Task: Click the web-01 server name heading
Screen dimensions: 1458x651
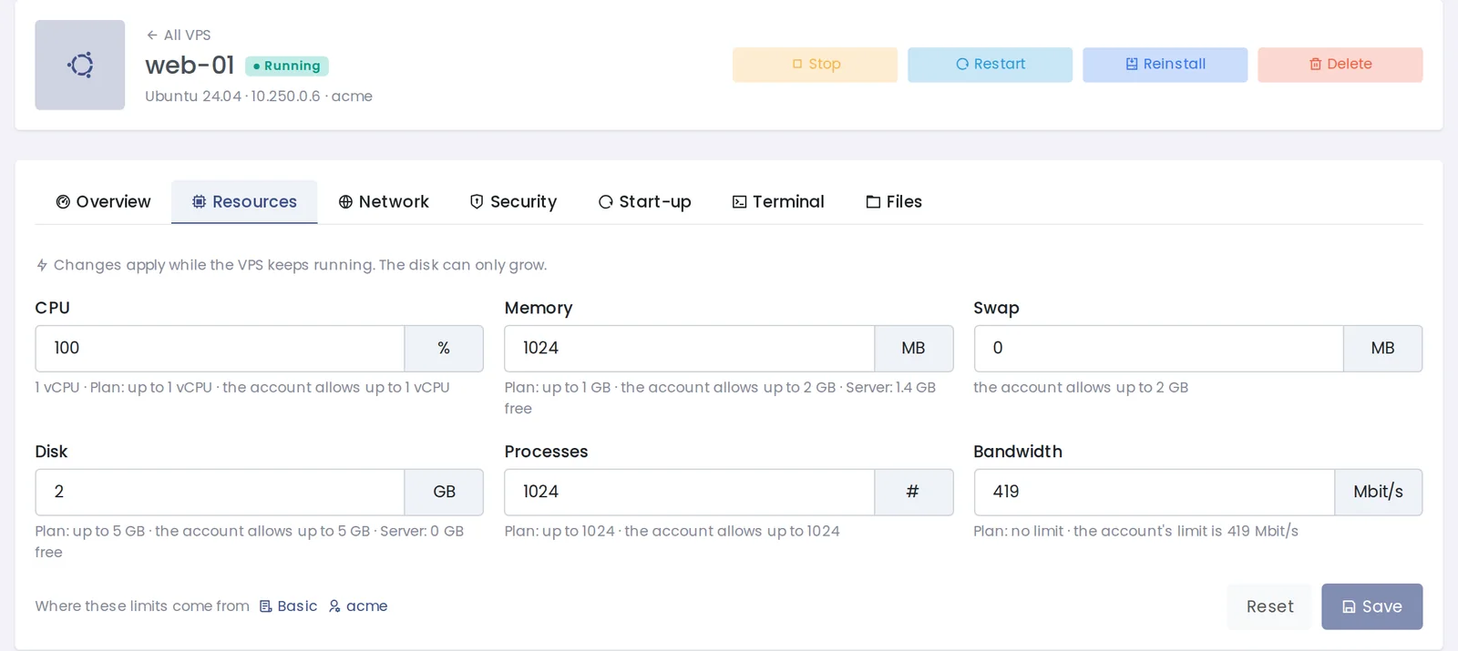Action: point(190,65)
